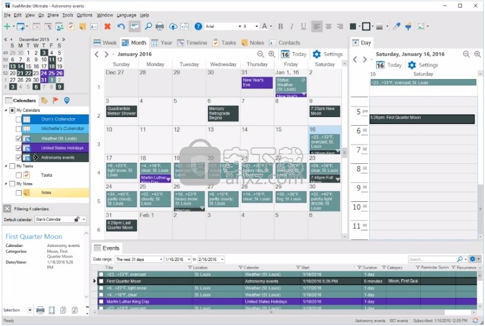
Task: Open the Locations map pin tab icon
Action: 67,100
